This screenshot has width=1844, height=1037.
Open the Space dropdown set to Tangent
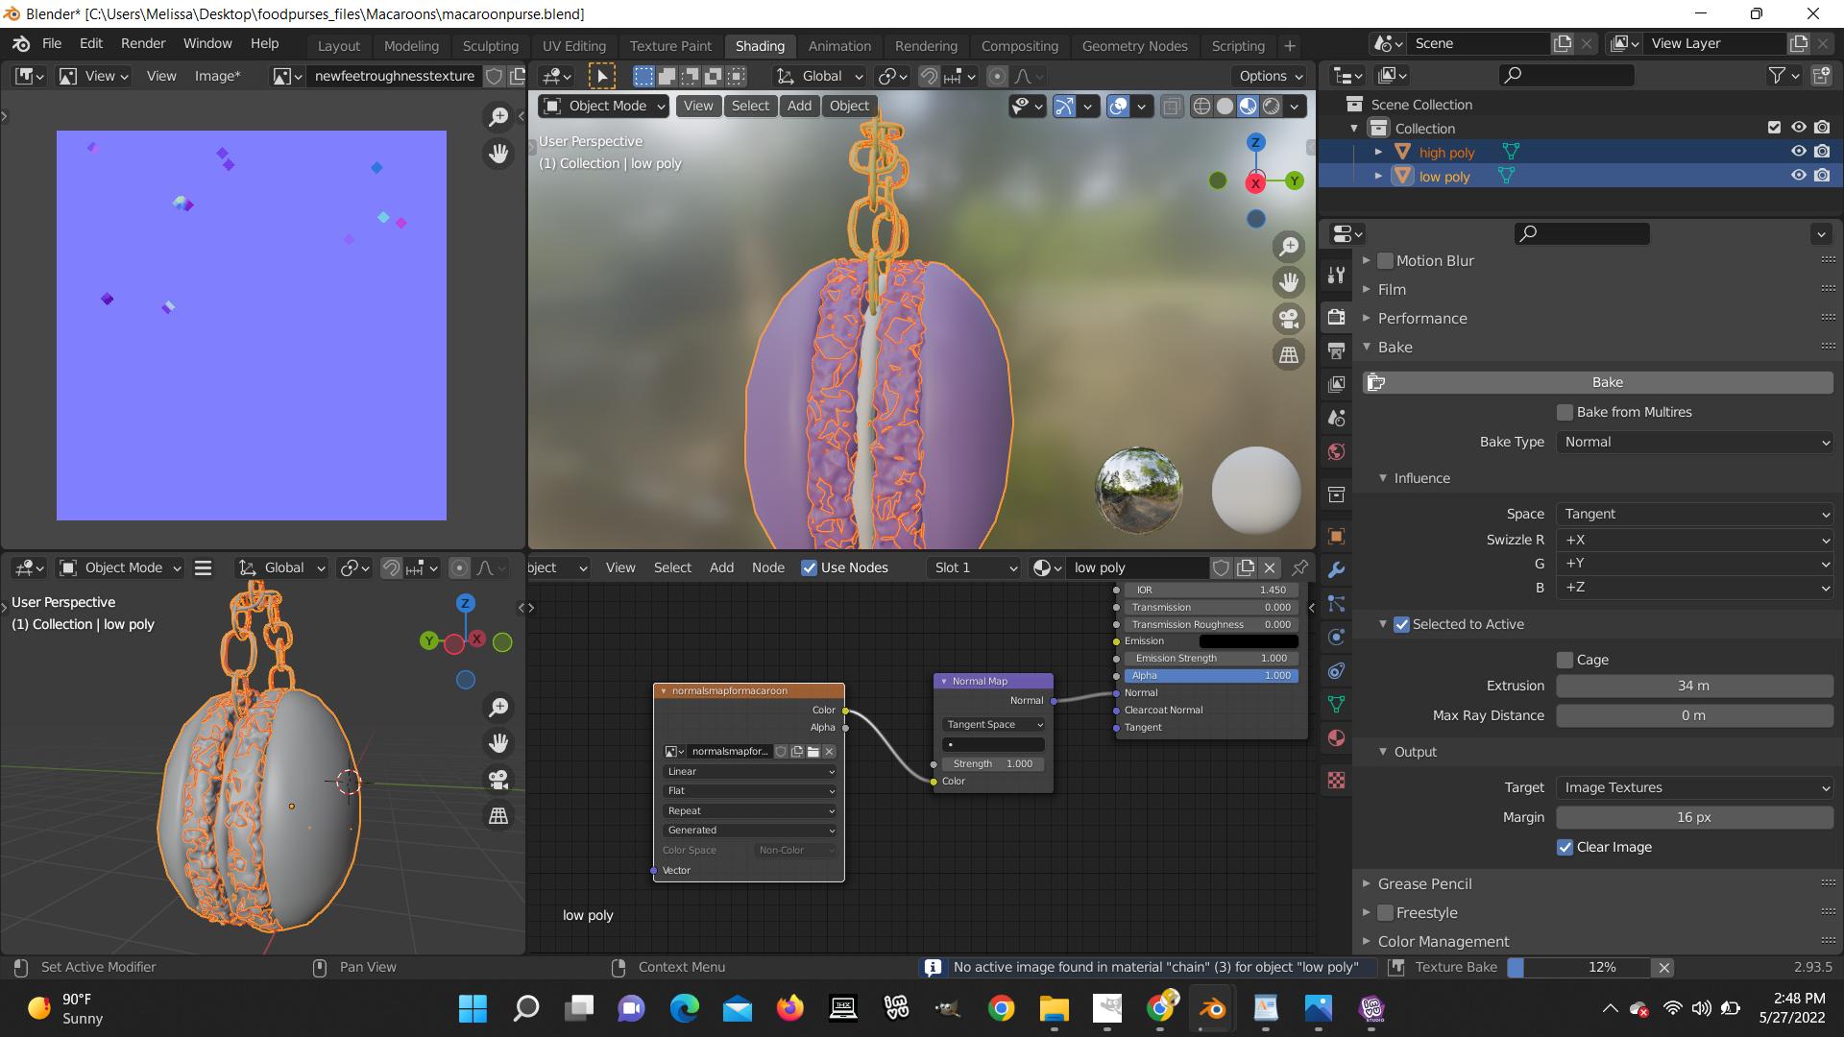point(1695,514)
